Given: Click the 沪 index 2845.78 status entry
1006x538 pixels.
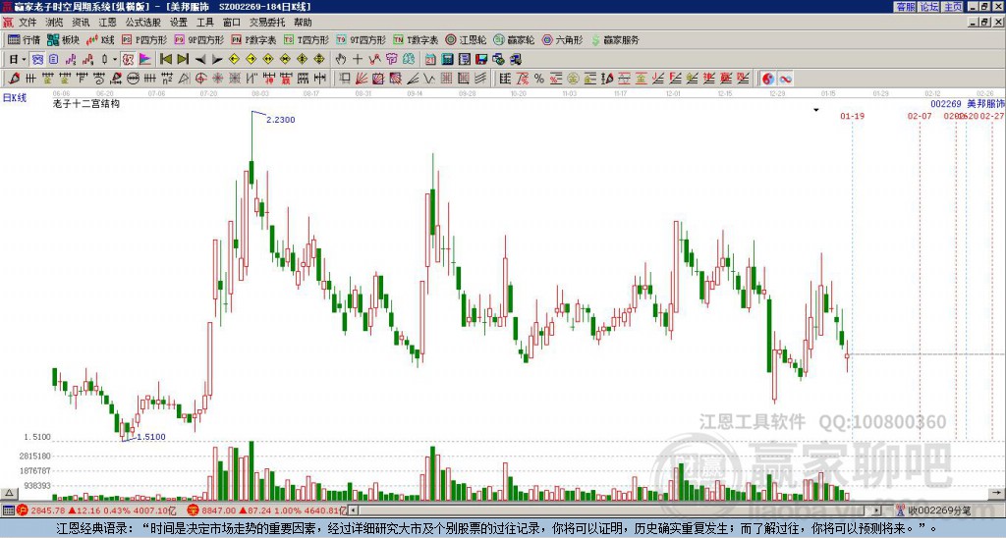Looking at the screenshot, I should pyautogui.click(x=97, y=511).
